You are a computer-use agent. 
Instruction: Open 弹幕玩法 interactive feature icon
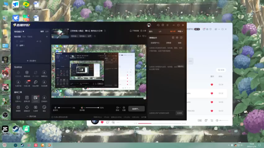pos(44,73)
